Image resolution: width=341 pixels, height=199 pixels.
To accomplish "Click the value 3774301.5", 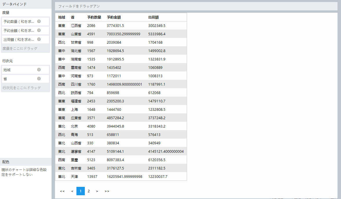I will [x=115, y=26].
